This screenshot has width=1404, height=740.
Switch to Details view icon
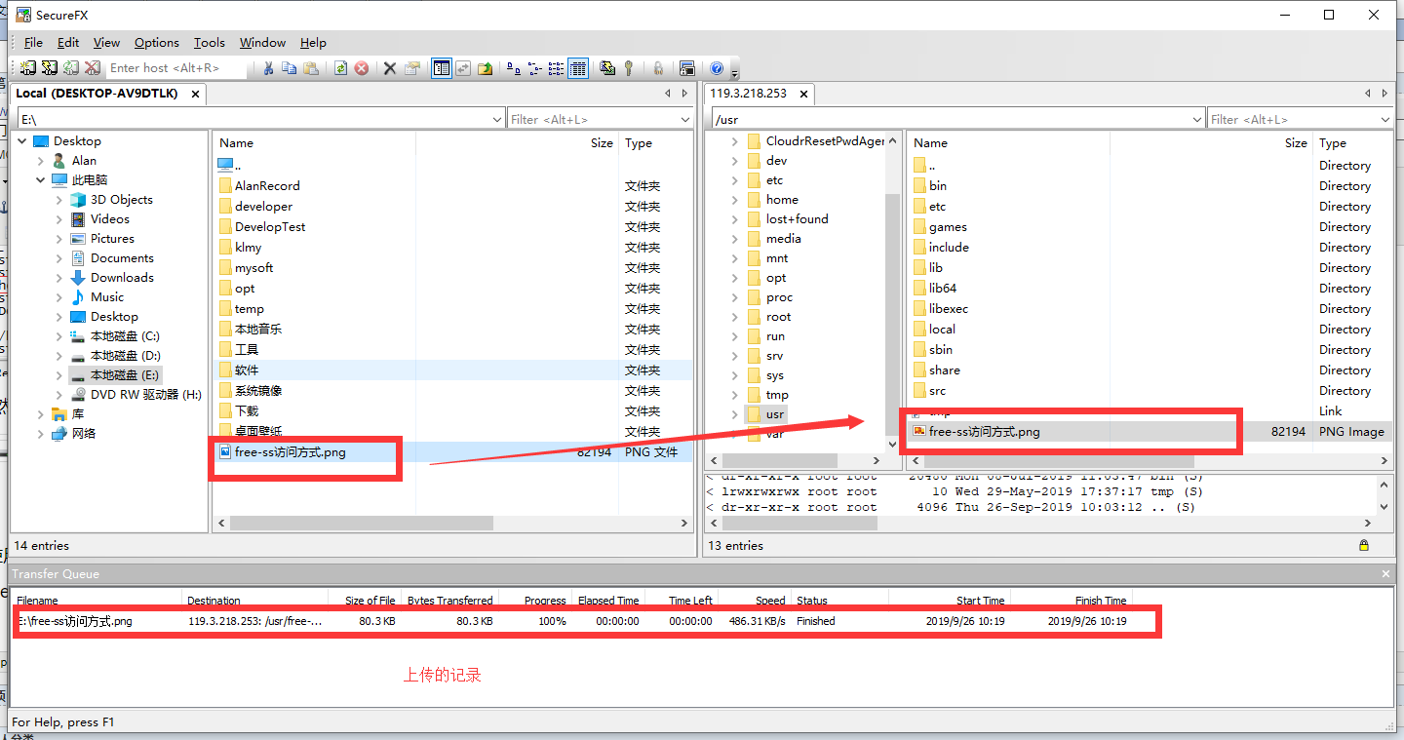577,68
